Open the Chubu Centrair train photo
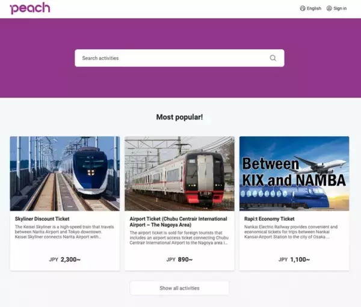This screenshot has height=307, width=361. pos(179,174)
